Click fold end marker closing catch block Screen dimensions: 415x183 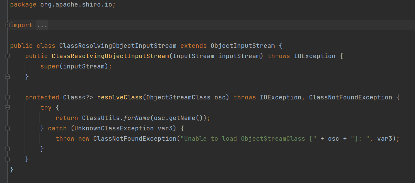pyautogui.click(x=7, y=149)
